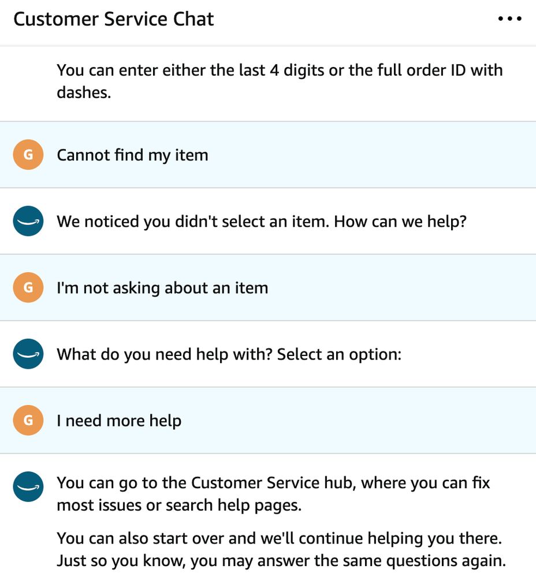The height and width of the screenshot is (577, 536).
Task: Select the 'I'm not asking about an item' message
Action: 162,288
